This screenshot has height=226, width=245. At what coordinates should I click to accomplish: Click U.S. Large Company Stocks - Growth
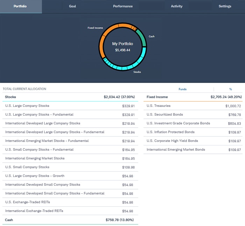pos(70,176)
